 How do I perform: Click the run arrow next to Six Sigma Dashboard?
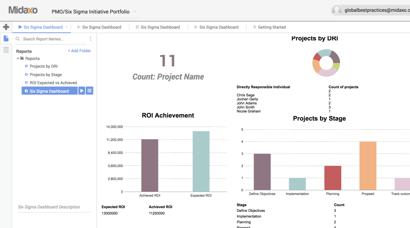[x=81, y=90]
